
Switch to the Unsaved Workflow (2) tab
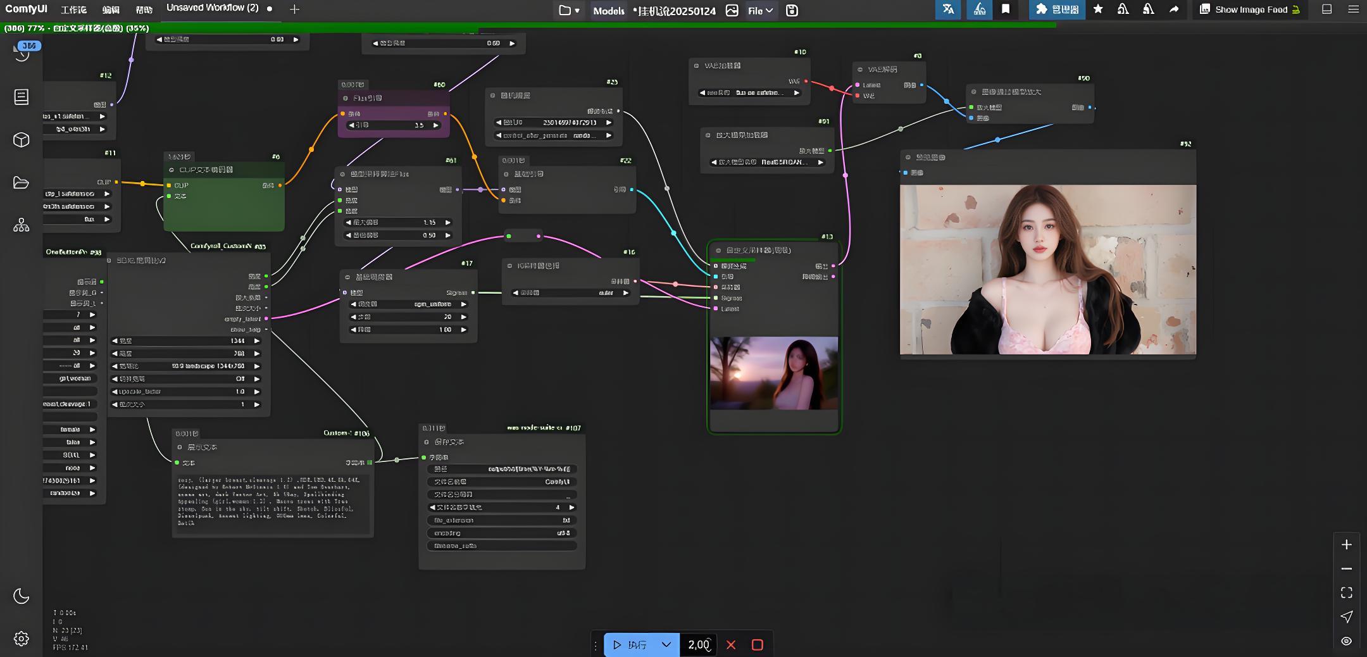click(x=213, y=8)
